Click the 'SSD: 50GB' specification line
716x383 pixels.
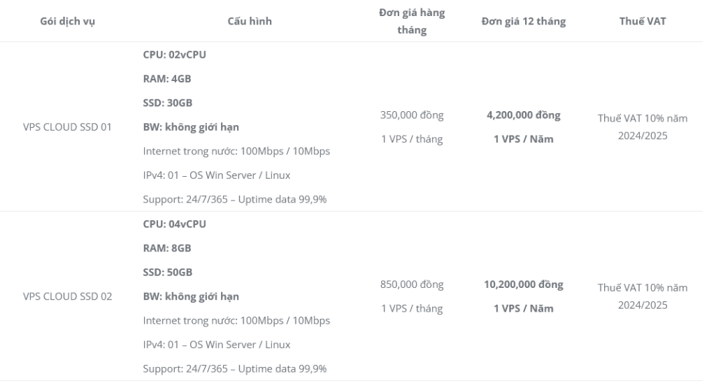[x=168, y=273]
